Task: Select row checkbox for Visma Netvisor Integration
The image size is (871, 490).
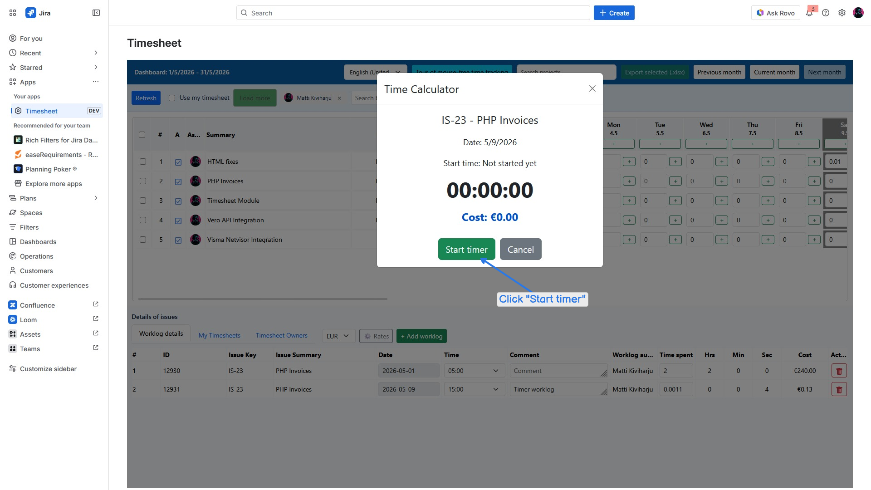Action: 143,240
